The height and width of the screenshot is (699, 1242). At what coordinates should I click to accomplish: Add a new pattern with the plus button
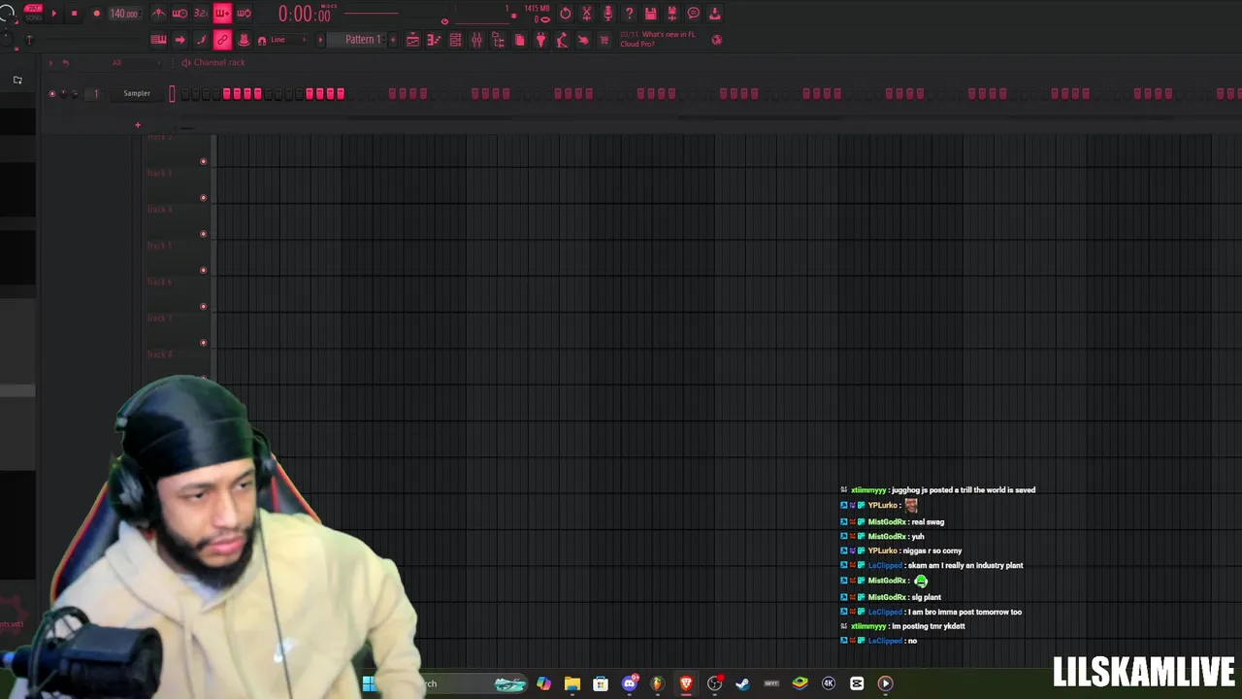[393, 40]
